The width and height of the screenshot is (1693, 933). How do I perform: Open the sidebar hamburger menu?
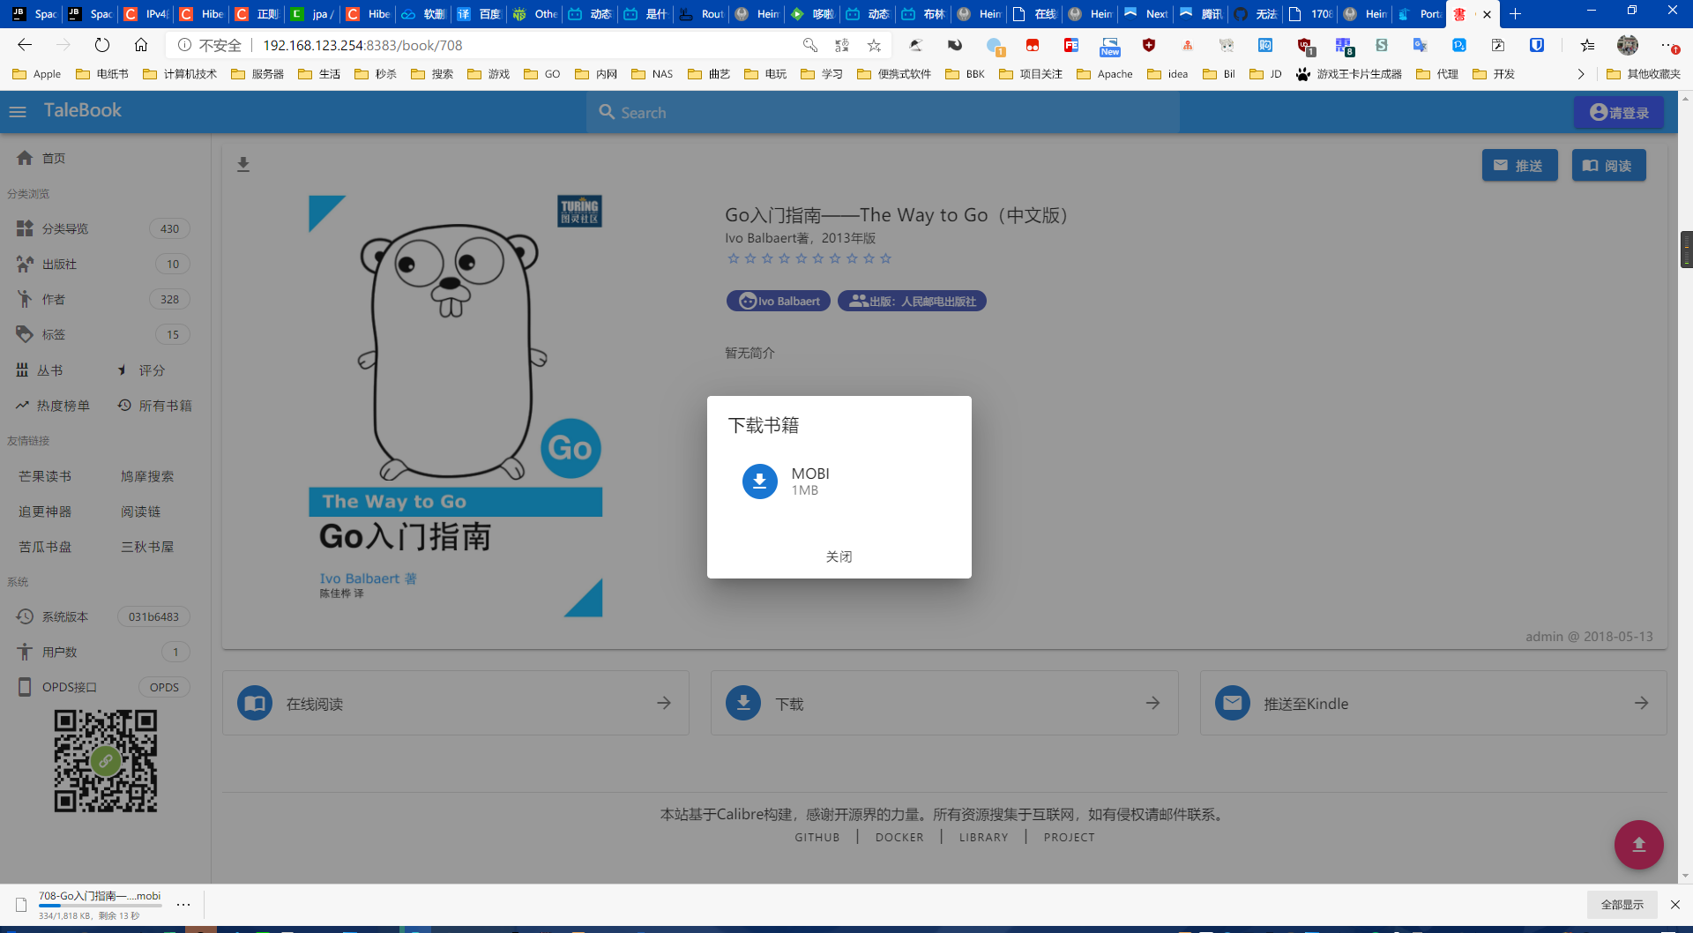[x=18, y=112]
